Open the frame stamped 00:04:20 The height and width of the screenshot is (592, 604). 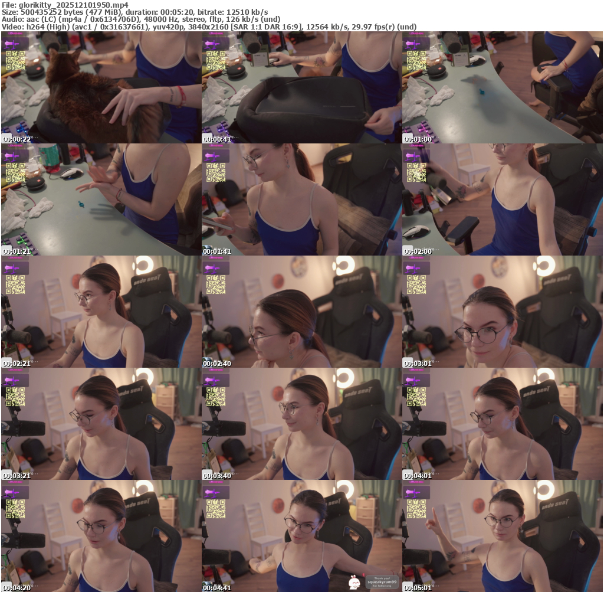[x=101, y=536]
